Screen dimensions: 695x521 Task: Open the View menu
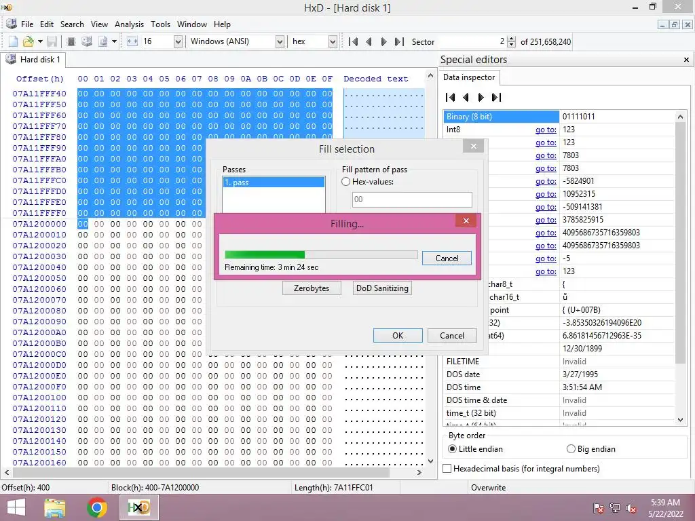pyautogui.click(x=99, y=24)
